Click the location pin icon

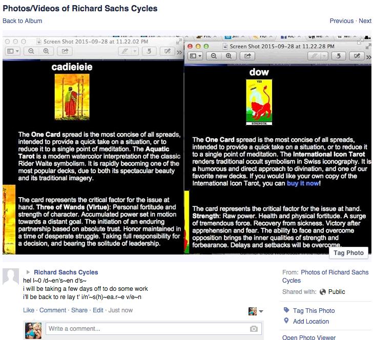point(286,321)
